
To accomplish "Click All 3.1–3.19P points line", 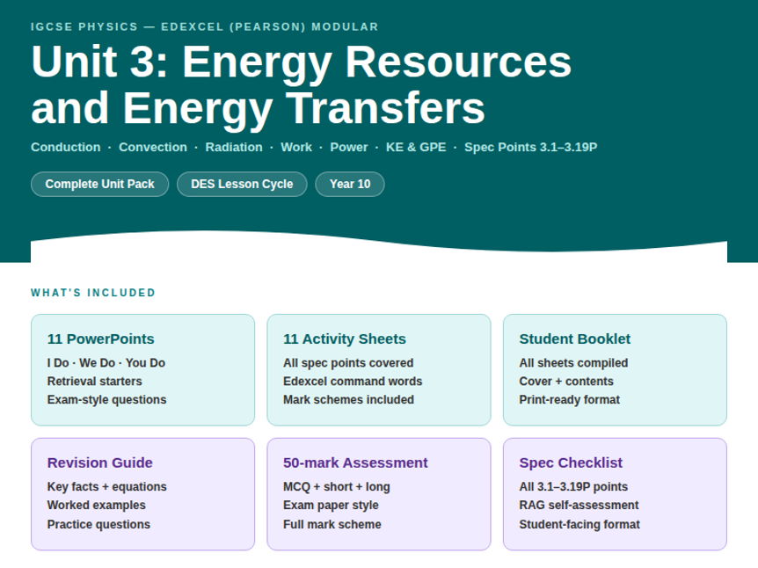I will [x=573, y=486].
